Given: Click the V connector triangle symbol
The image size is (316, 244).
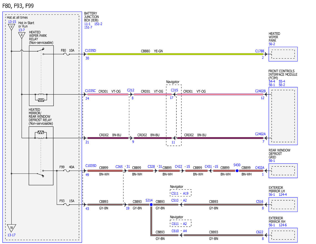Looking at the screenshot, I should (x=11, y=27).
